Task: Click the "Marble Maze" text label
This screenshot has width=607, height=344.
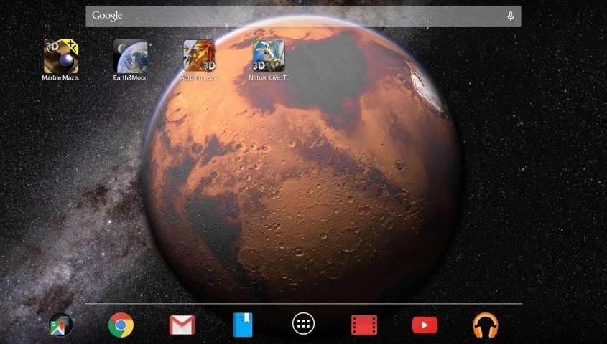Action: [61, 77]
